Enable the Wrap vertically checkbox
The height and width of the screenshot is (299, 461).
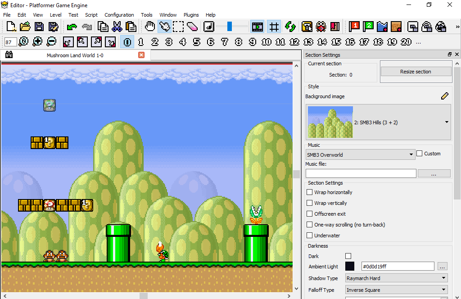309,203
